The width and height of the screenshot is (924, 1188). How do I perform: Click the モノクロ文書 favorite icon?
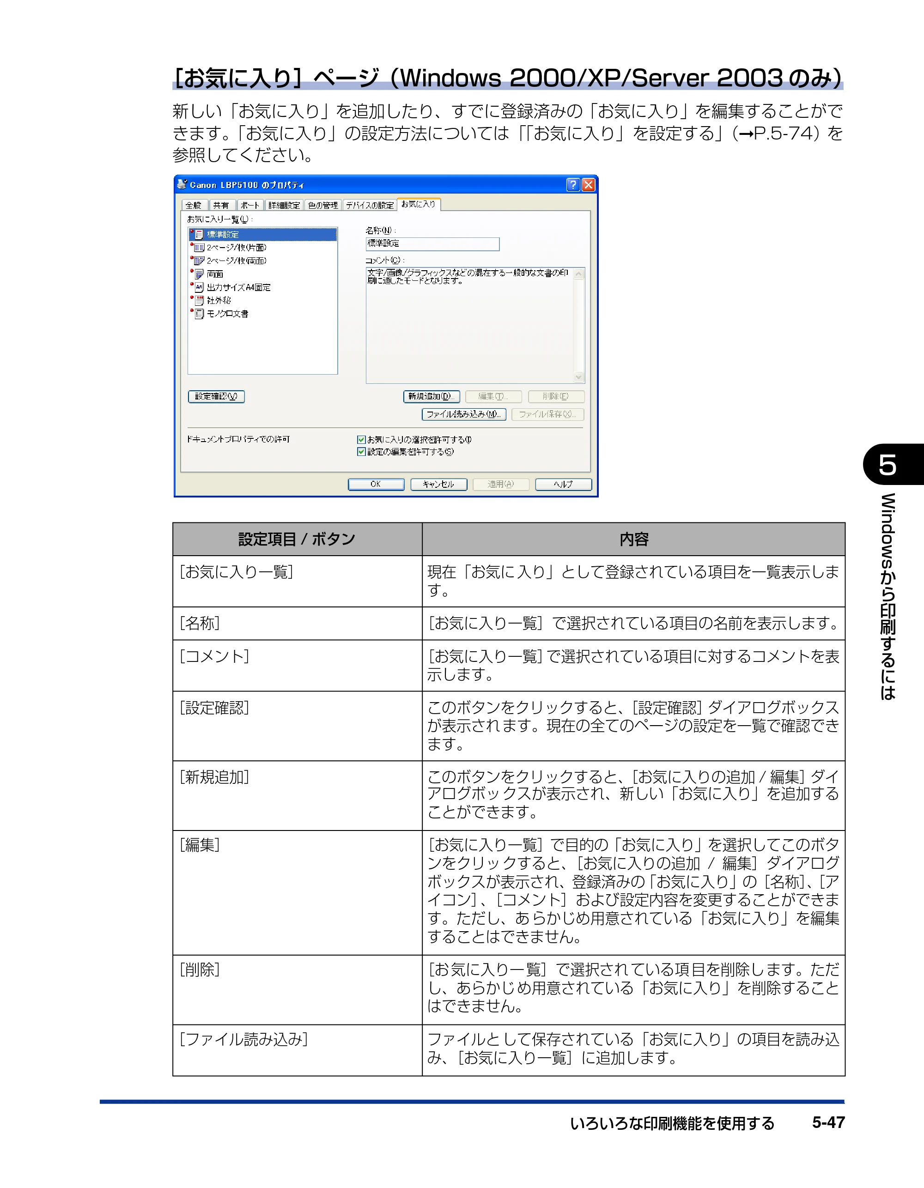pyautogui.click(x=198, y=313)
